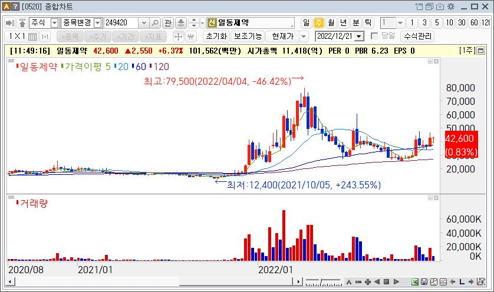Open the date 2022/12/21 calendar dropdown

click(x=358, y=36)
